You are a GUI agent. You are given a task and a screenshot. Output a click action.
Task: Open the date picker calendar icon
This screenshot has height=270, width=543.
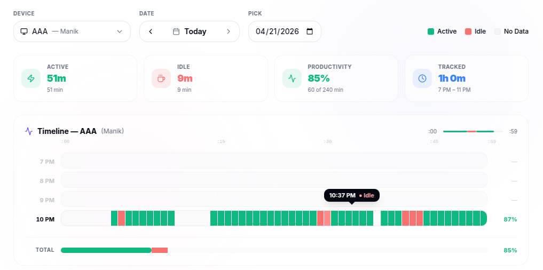pos(310,31)
